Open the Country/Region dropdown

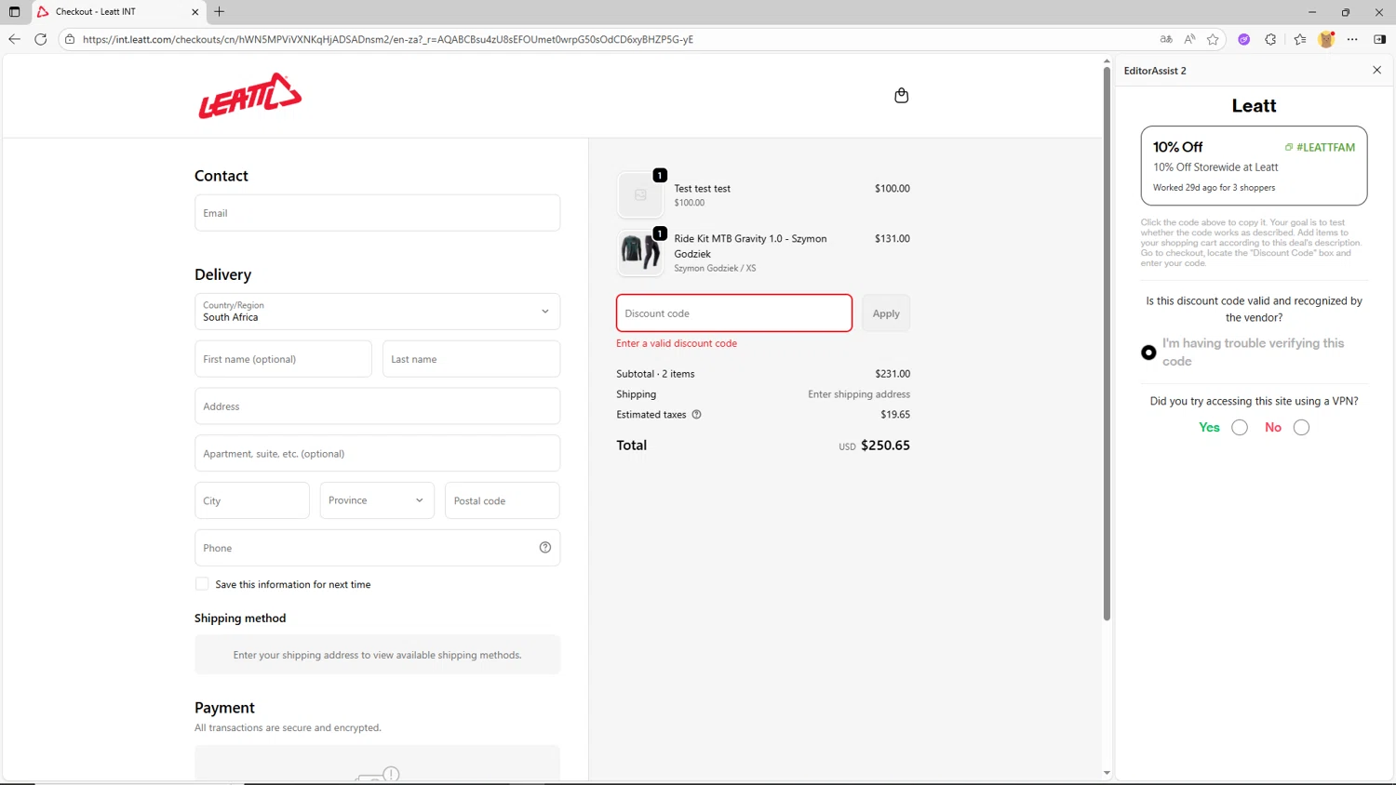377,312
